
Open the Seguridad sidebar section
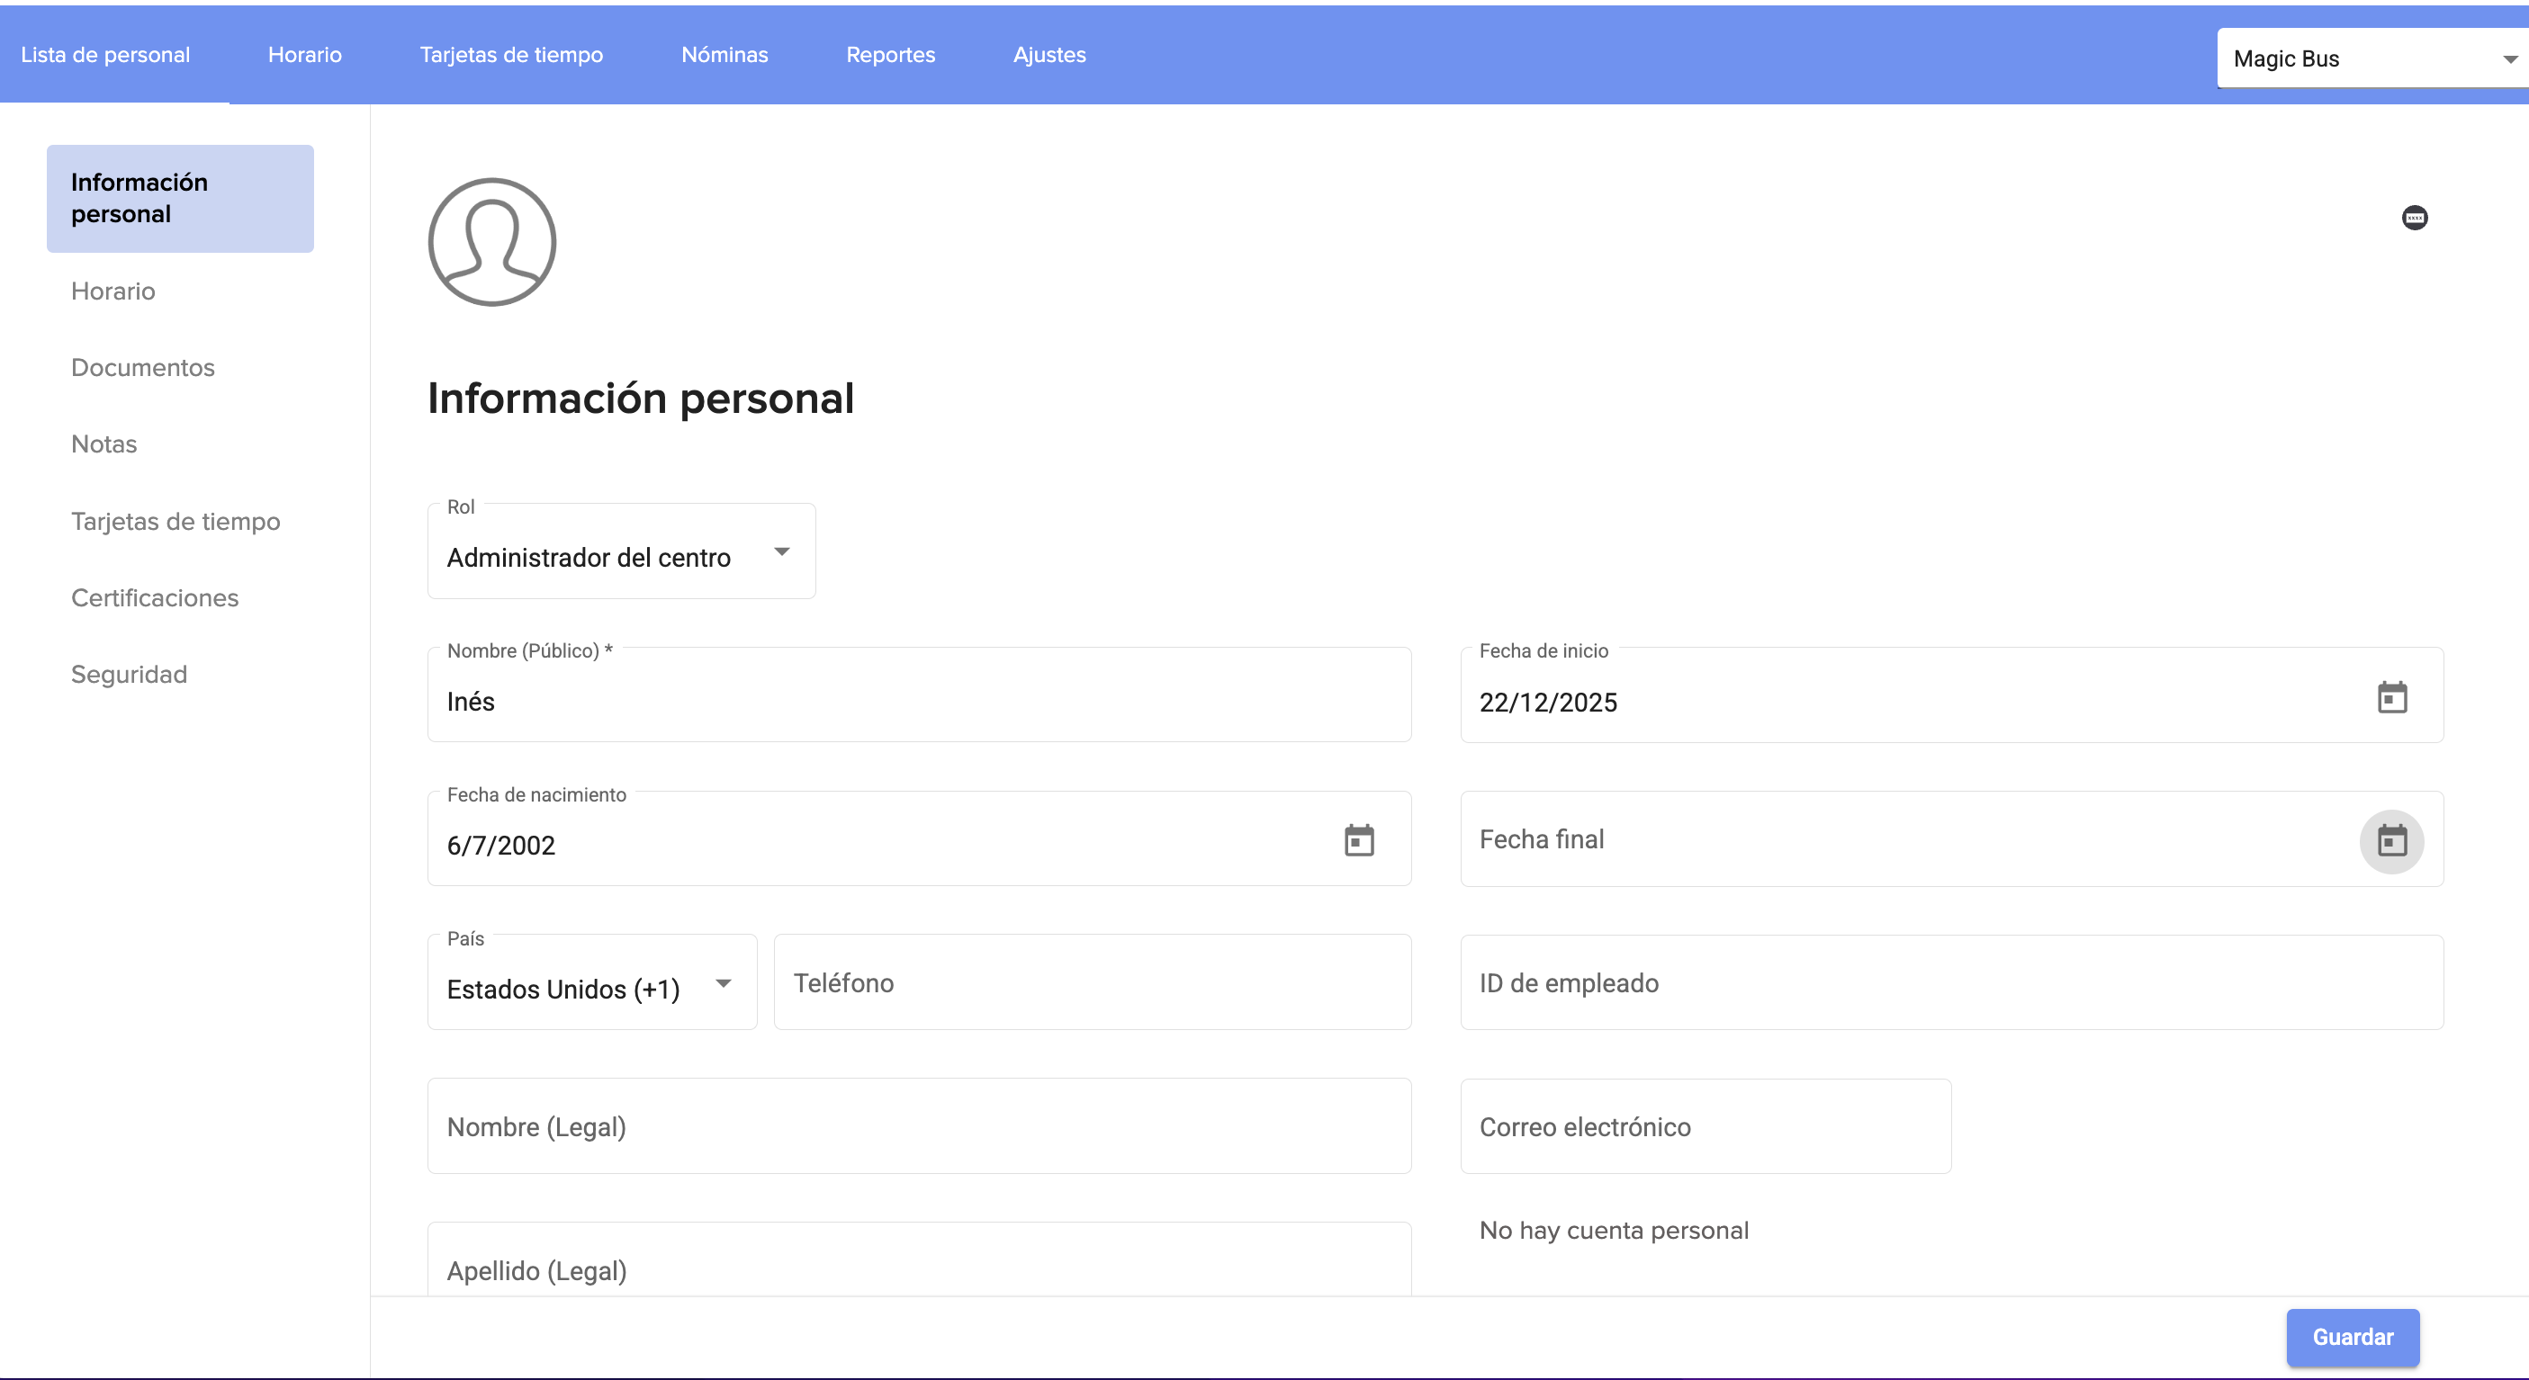coord(129,675)
